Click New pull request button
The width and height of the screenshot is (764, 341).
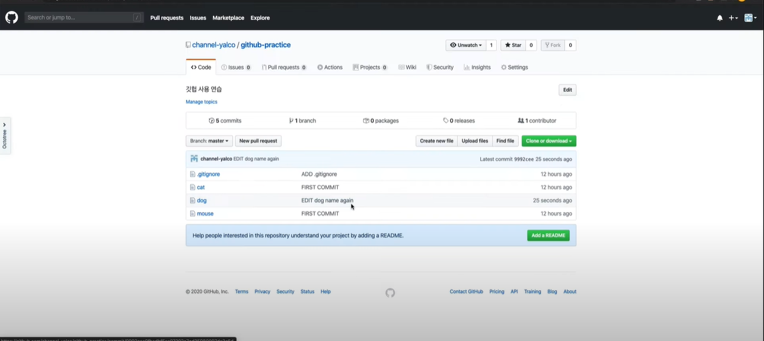click(x=258, y=141)
